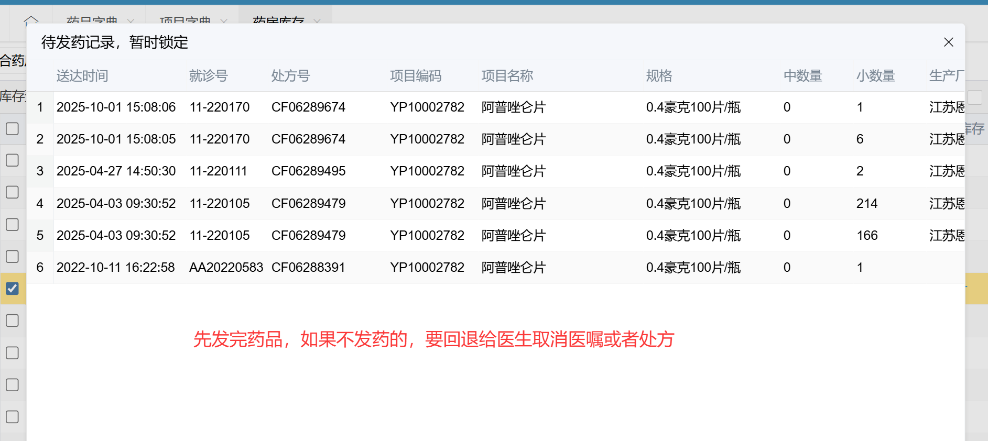The height and width of the screenshot is (441, 988).
Task: Close the 待发药记录 dialog with the X
Action: [x=948, y=42]
